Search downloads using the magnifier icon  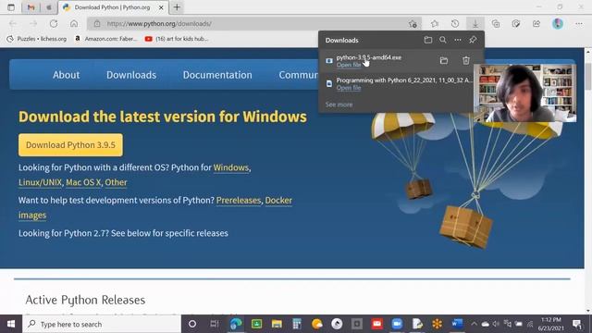[443, 40]
